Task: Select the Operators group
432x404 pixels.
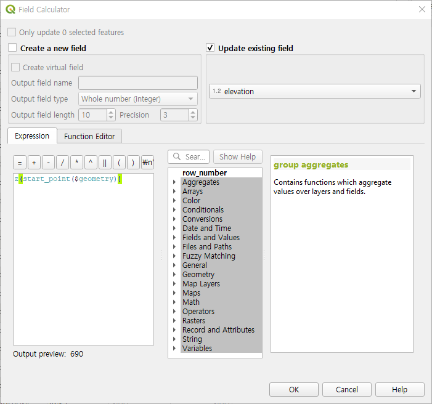Action: click(x=198, y=311)
